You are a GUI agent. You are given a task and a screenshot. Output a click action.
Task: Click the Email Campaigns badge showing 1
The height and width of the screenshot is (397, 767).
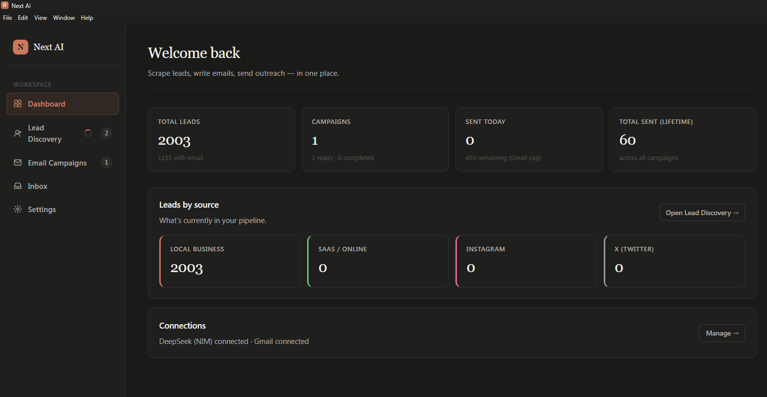tap(106, 162)
